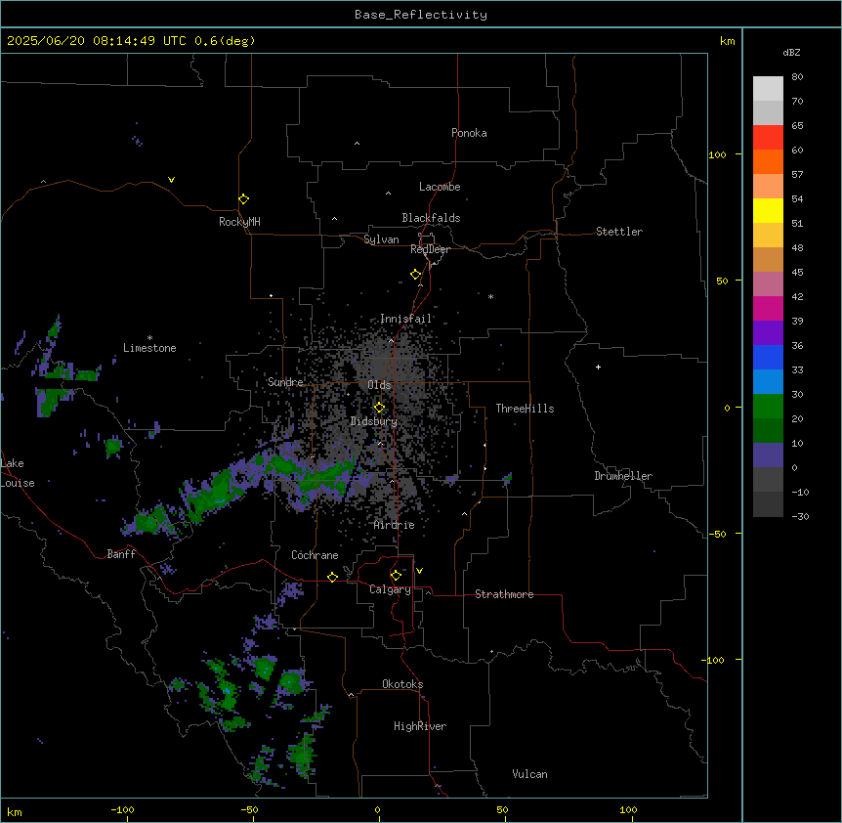Screen dimensions: 842x823
Task: Select the Olds label
Action: pos(379,385)
